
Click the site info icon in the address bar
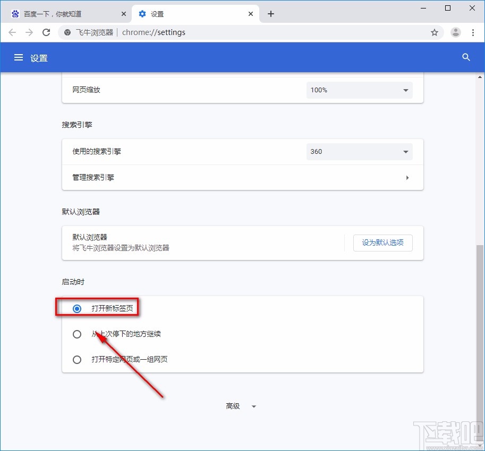click(66, 32)
